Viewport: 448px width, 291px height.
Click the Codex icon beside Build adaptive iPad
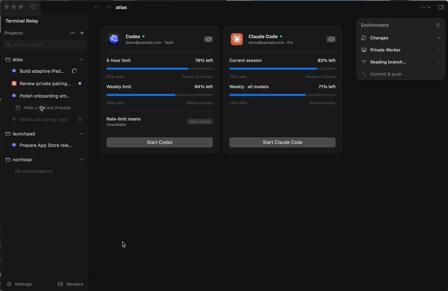click(x=14, y=71)
